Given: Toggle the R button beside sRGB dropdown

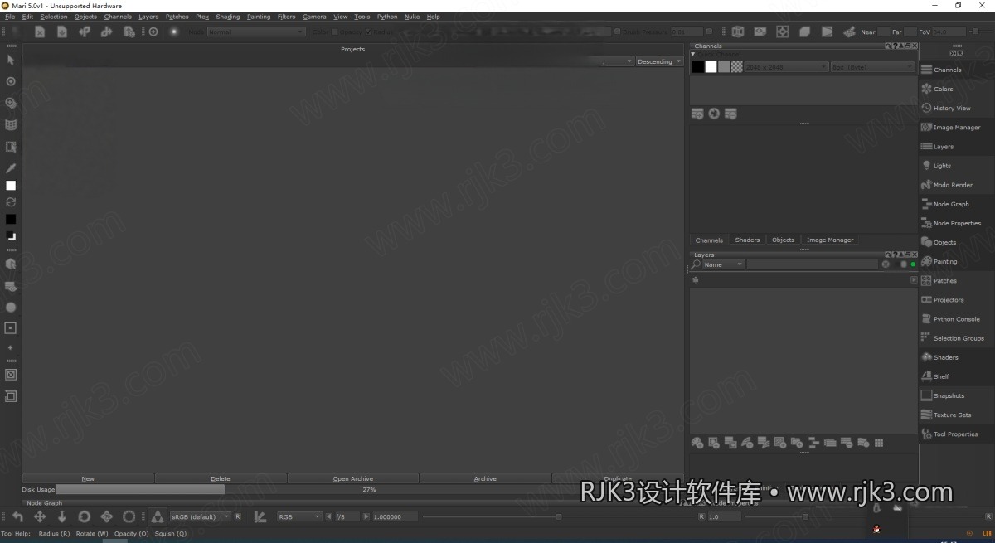Looking at the screenshot, I should [238, 516].
